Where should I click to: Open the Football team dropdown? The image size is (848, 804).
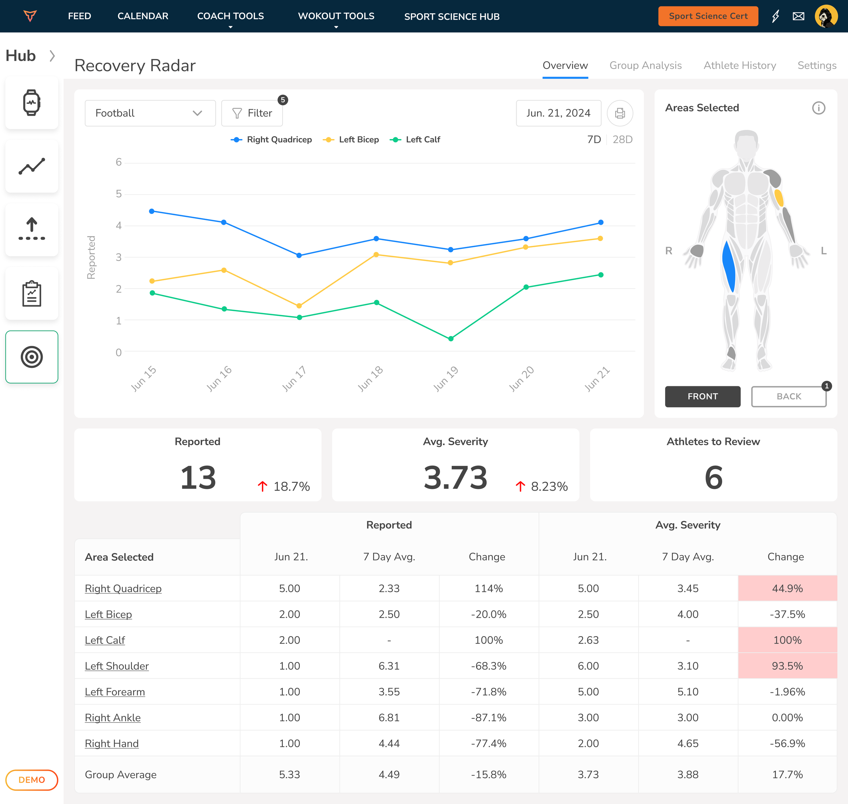click(x=150, y=113)
